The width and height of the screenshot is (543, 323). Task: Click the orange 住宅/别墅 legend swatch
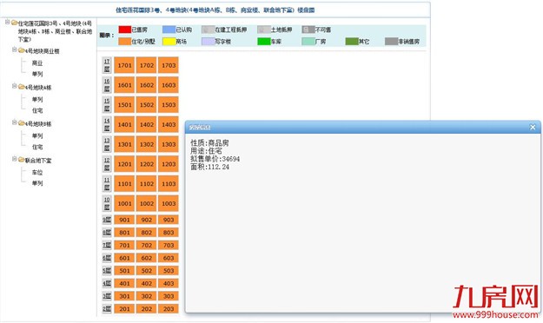click(124, 41)
